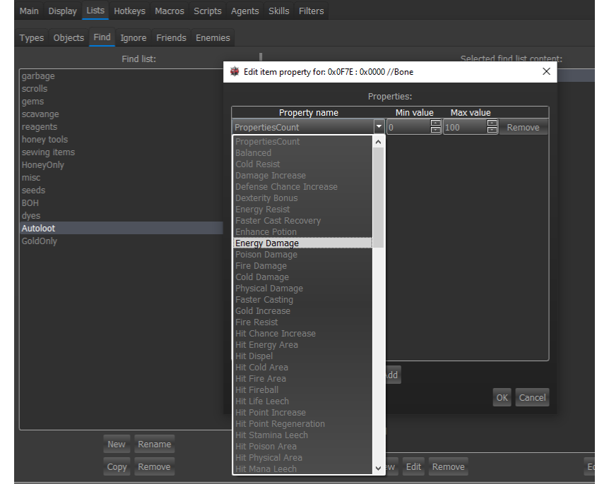Open the Main tab

click(29, 11)
